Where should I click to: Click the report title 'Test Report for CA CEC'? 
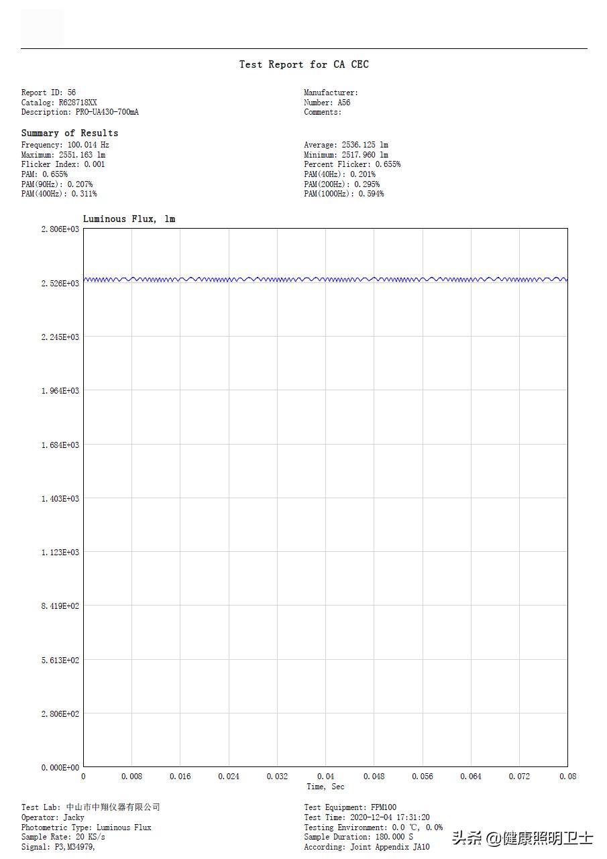tap(304, 64)
